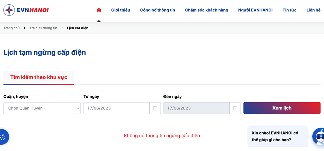The height and width of the screenshot is (151, 324).
Task: Open the Tin tức menu
Action: pos(290,10)
